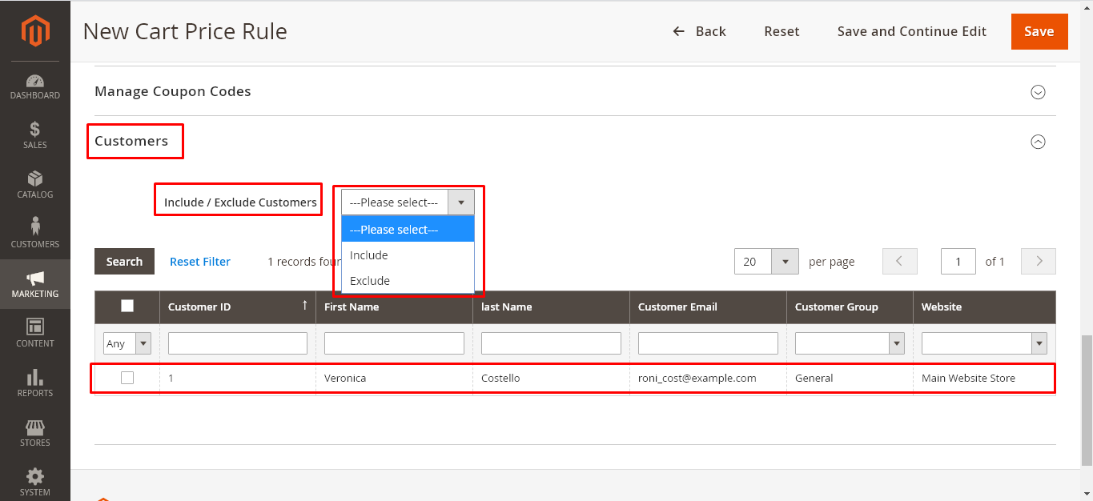Click the Reset Filter link
Image resolution: width=1093 pixels, height=501 pixels.
[200, 262]
